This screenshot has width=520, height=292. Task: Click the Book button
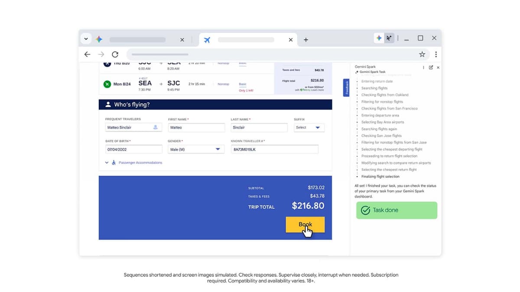(x=305, y=225)
